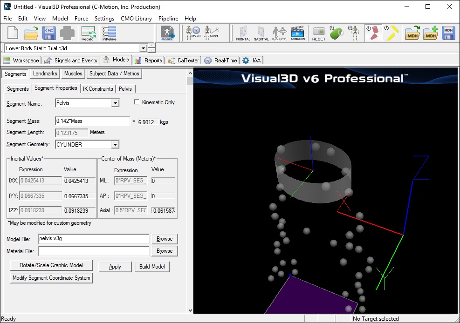Screen dimensions: 460x323
Task: Save MDH file disk icon
Action: pos(448,33)
